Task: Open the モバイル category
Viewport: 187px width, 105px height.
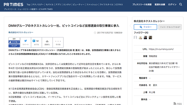Action: tap(49, 5)
